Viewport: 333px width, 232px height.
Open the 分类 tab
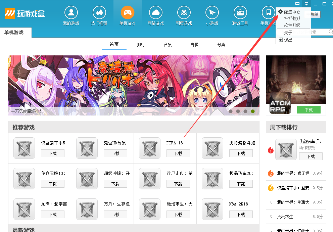221,44
